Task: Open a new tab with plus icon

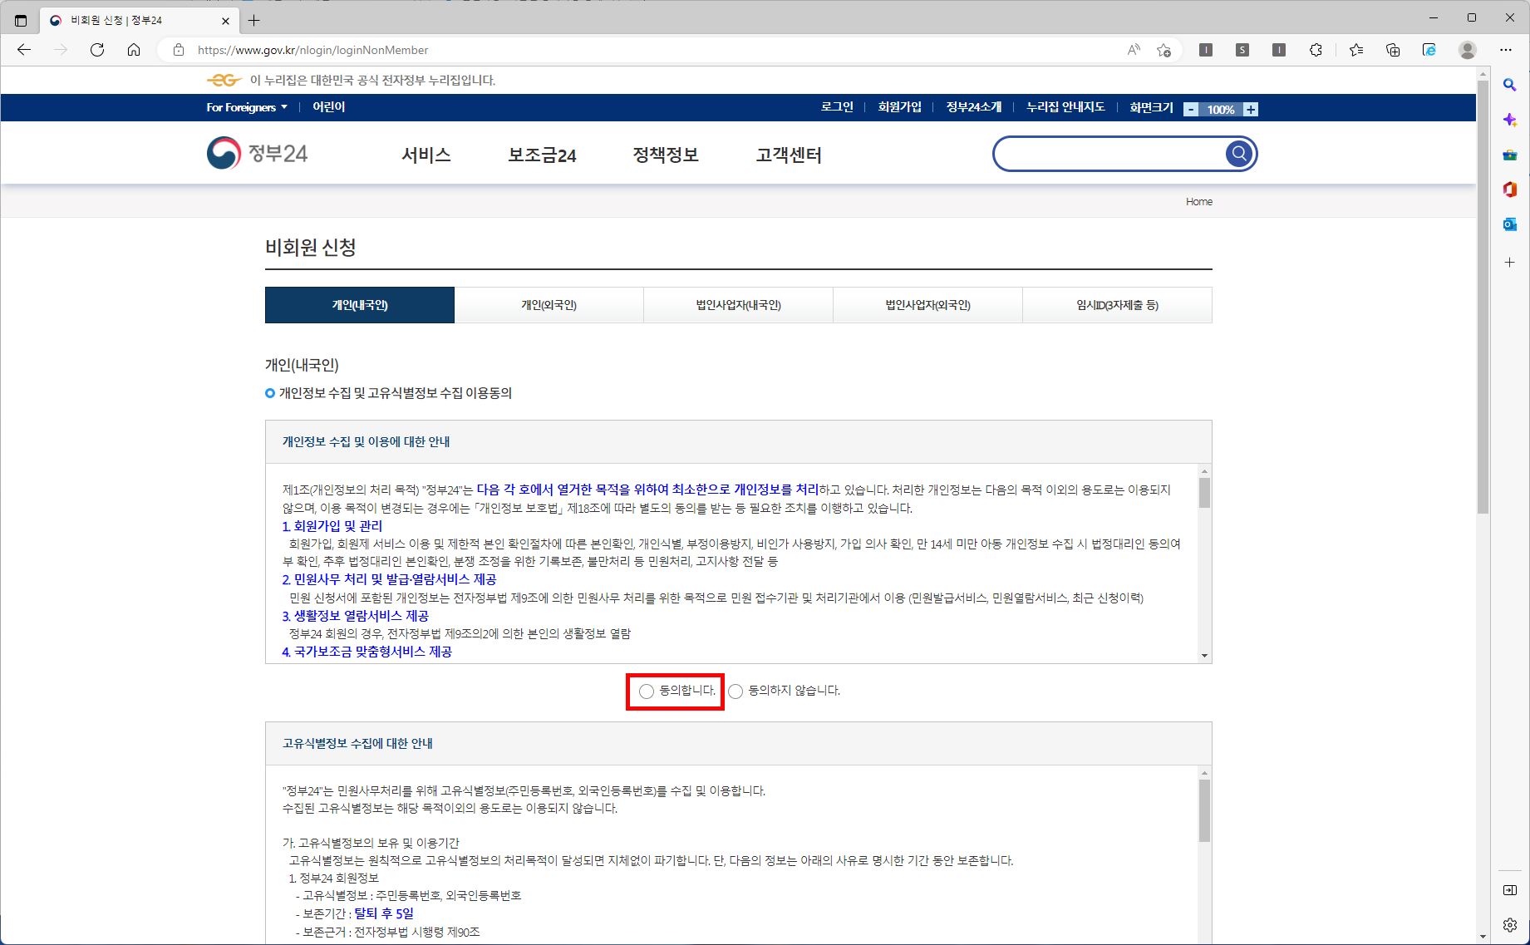Action: 254,20
